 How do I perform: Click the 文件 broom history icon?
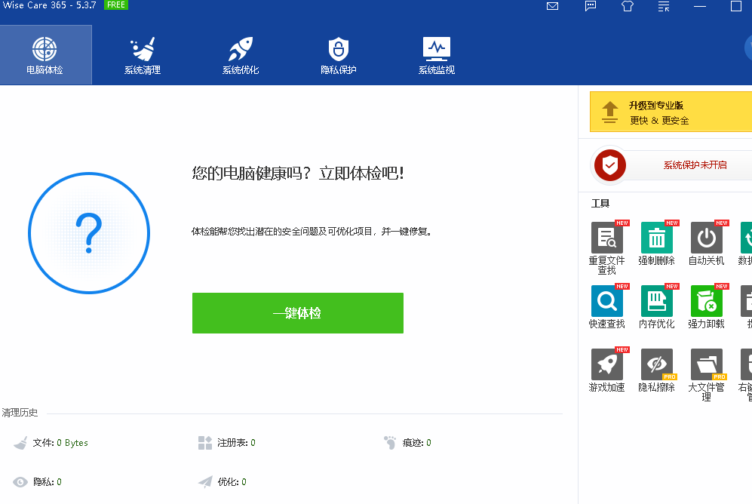20,443
